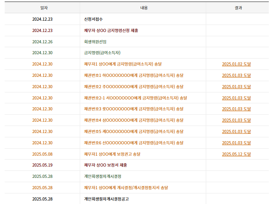This screenshot has height=204, width=270.
Task: Click the 2025.05.28 date beside 개인회생절차개시결정공고
Action: (42, 199)
